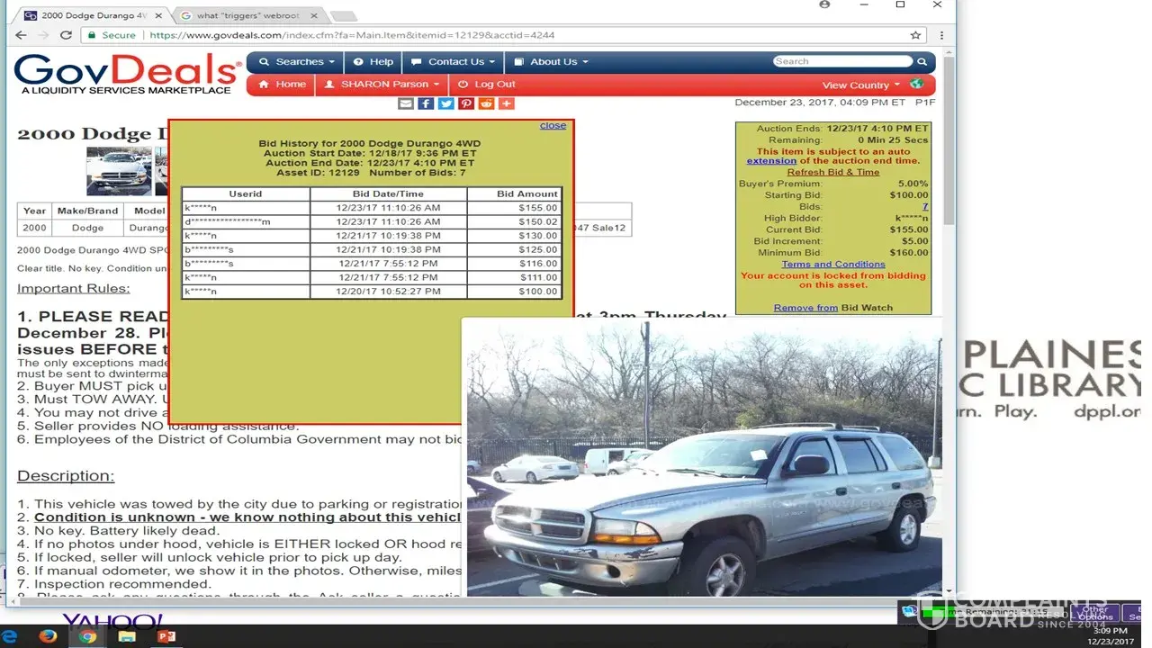Image resolution: width=1152 pixels, height=648 pixels.
Task: Expand the View Country selector
Action: [x=860, y=85]
